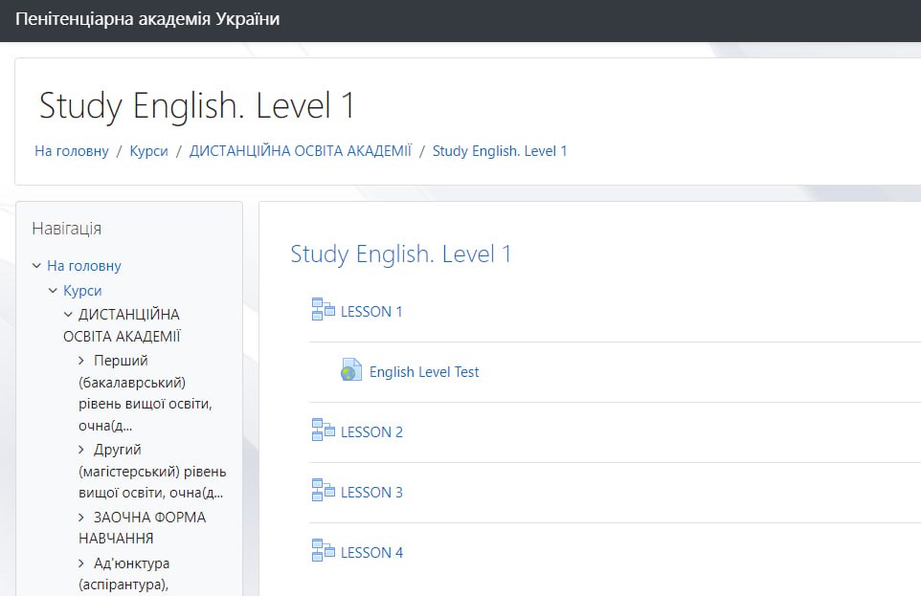Select 'Курси' in the navigation tree
This screenshot has height=596, width=921.
(82, 290)
